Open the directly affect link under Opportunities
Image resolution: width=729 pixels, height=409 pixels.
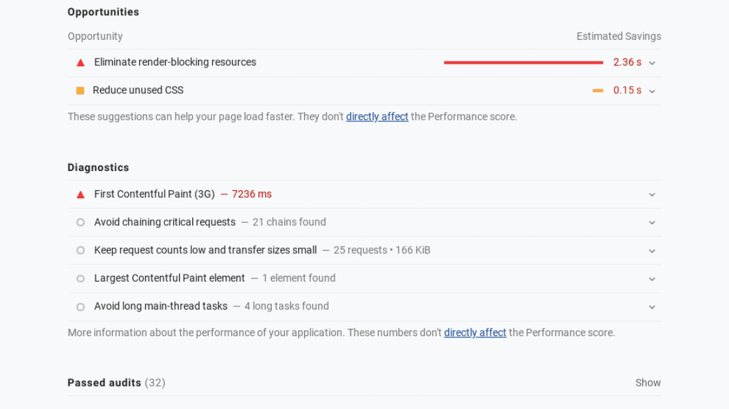[x=377, y=117]
